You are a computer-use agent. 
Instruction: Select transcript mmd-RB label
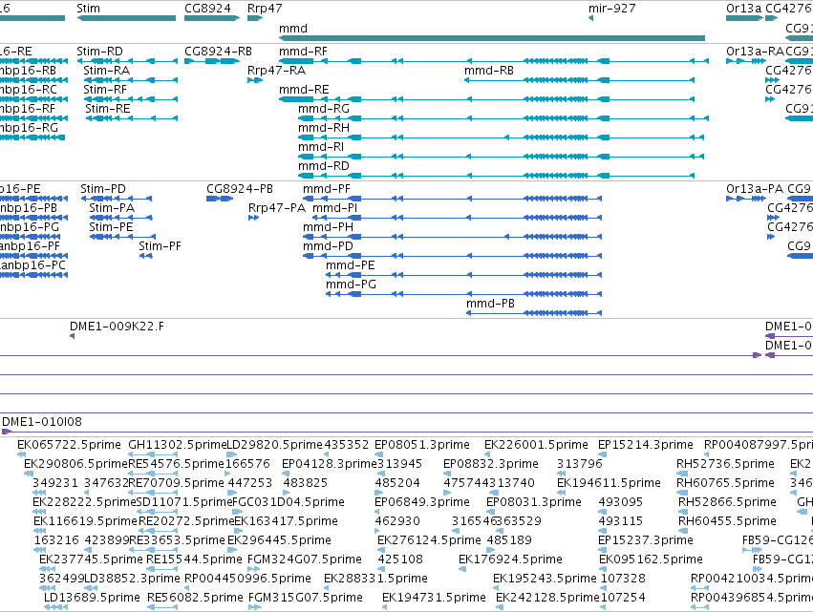489,71
